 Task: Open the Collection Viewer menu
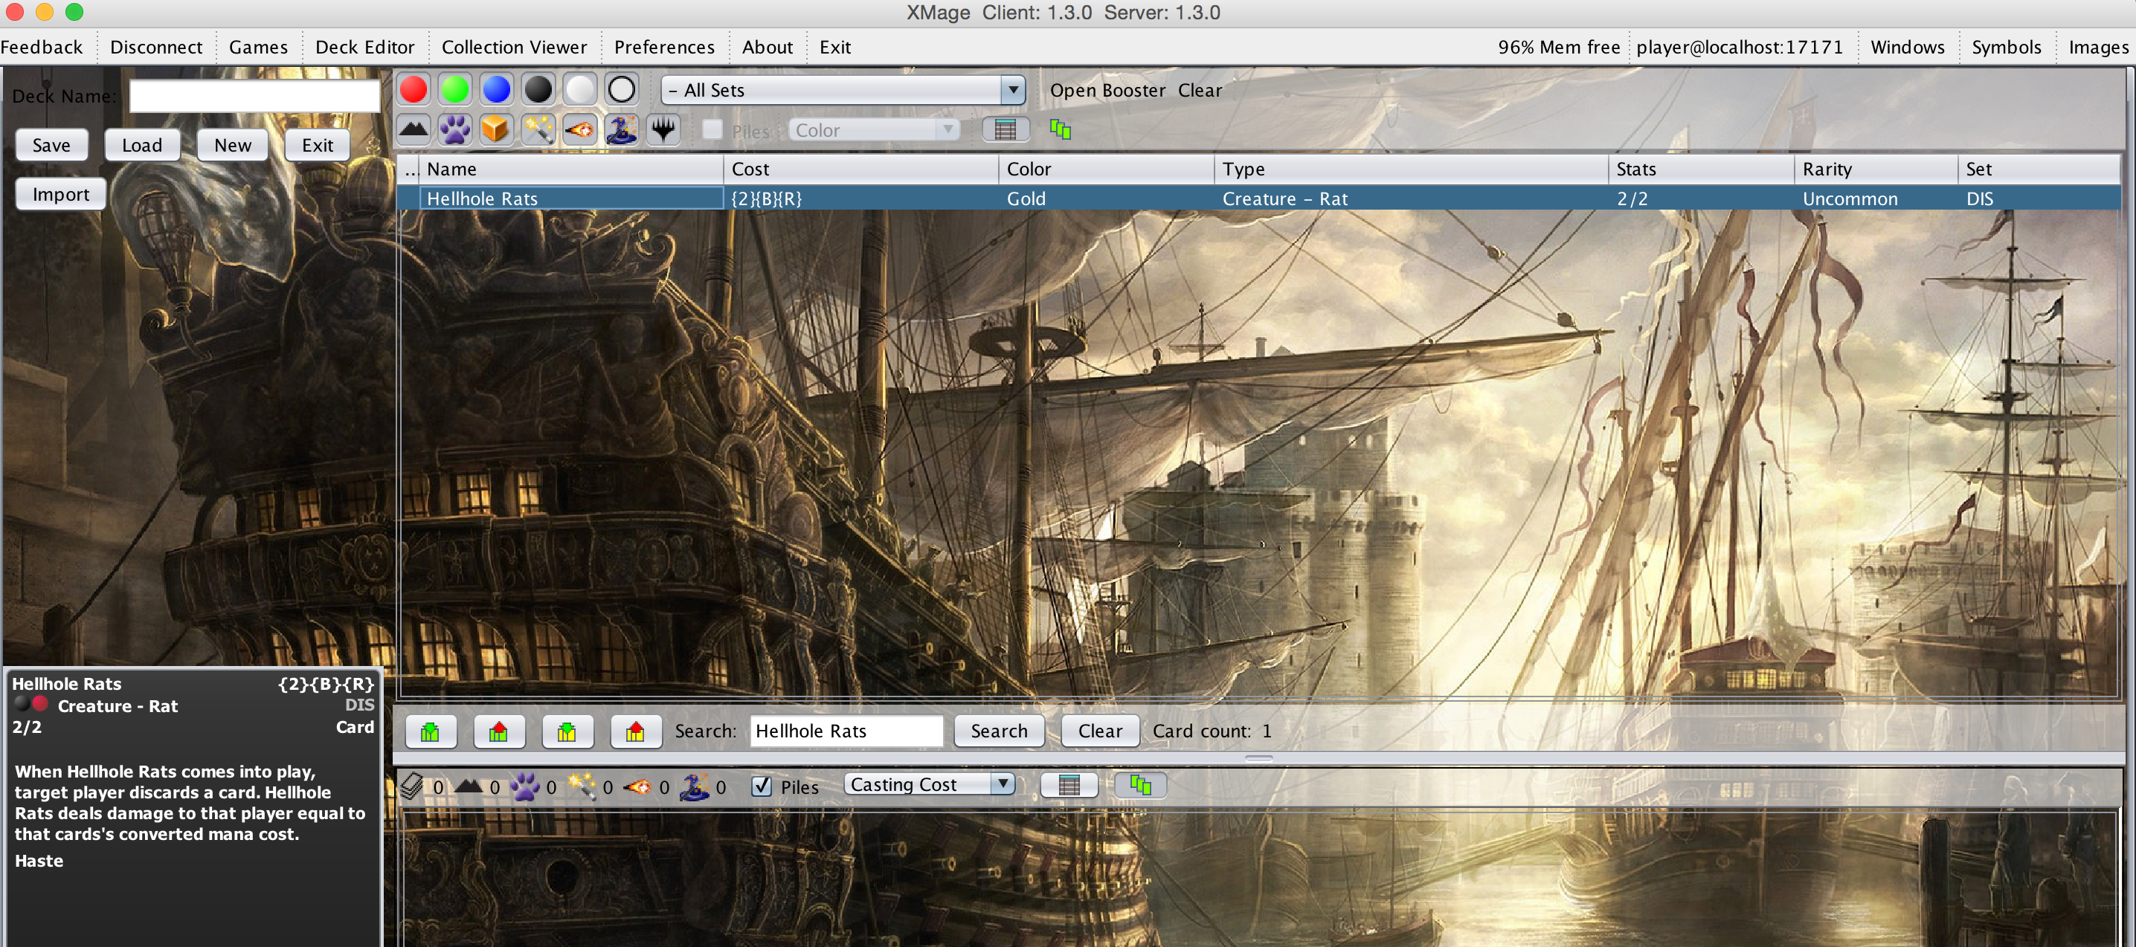tap(513, 48)
